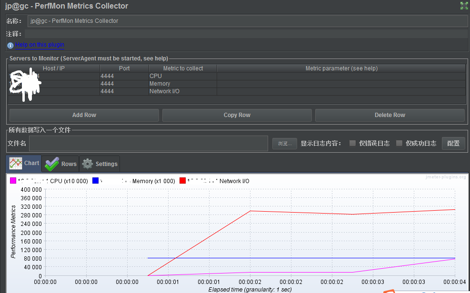Click the Copy Row button
470x293 pixels.
237,115
